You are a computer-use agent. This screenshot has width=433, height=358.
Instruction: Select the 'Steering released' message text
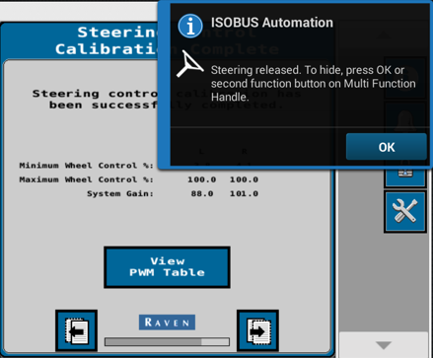click(x=313, y=84)
